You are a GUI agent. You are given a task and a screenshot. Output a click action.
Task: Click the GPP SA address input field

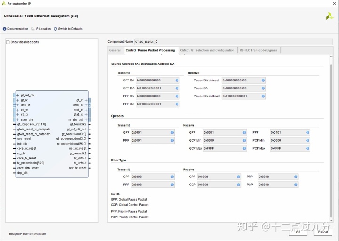coord(157,80)
